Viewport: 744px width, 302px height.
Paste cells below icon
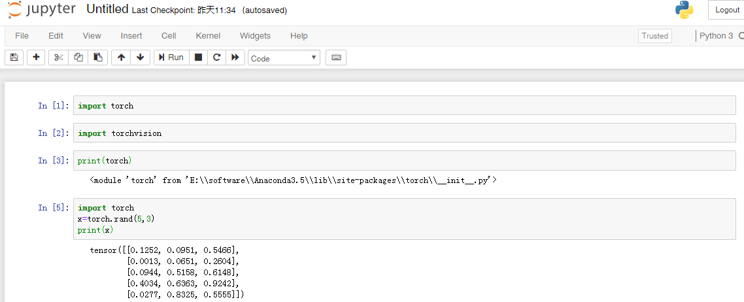(97, 58)
